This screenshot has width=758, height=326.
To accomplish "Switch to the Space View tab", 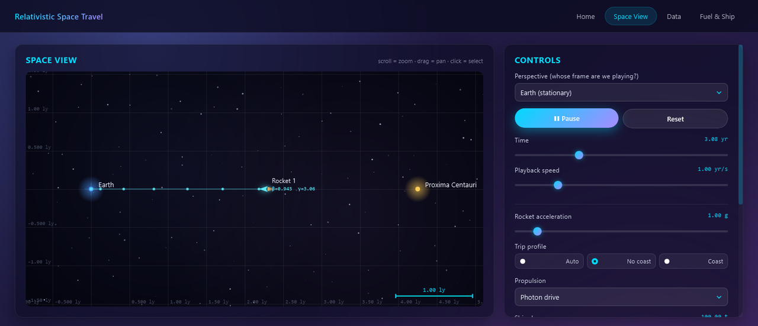I will (631, 17).
